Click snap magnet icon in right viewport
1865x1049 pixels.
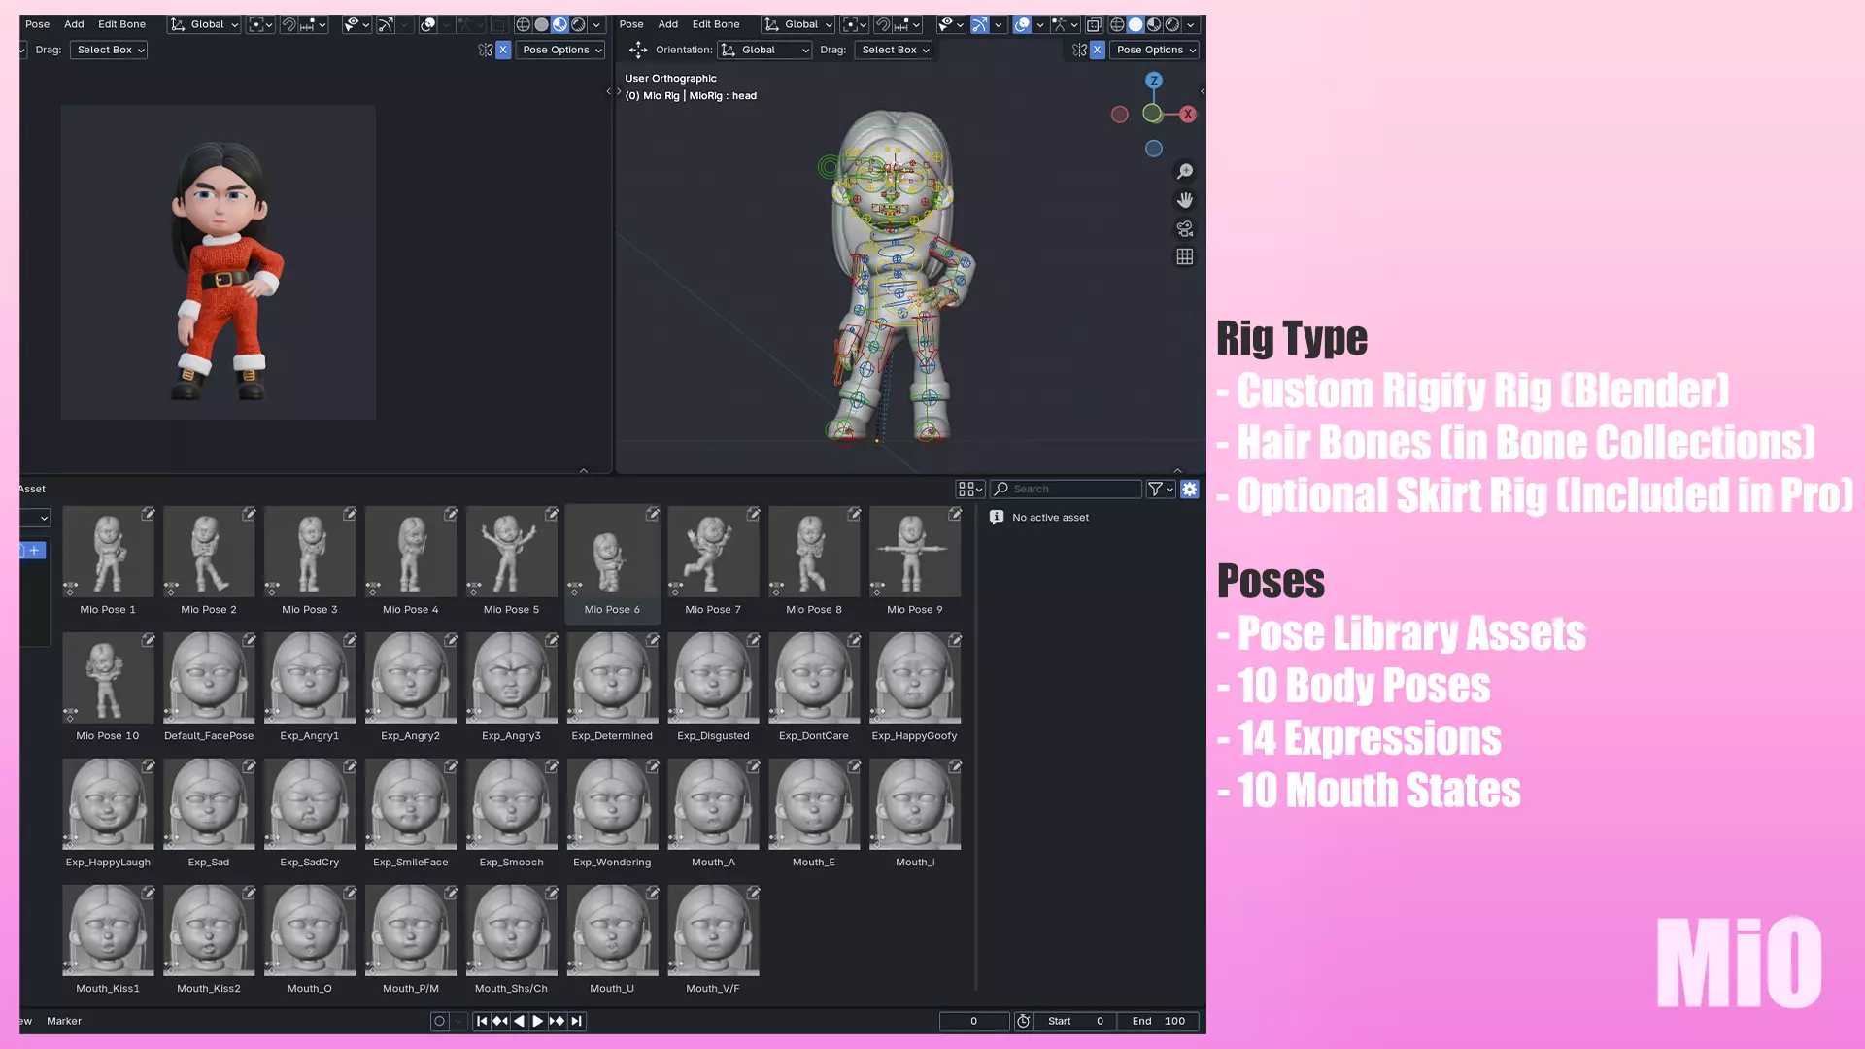[883, 24]
